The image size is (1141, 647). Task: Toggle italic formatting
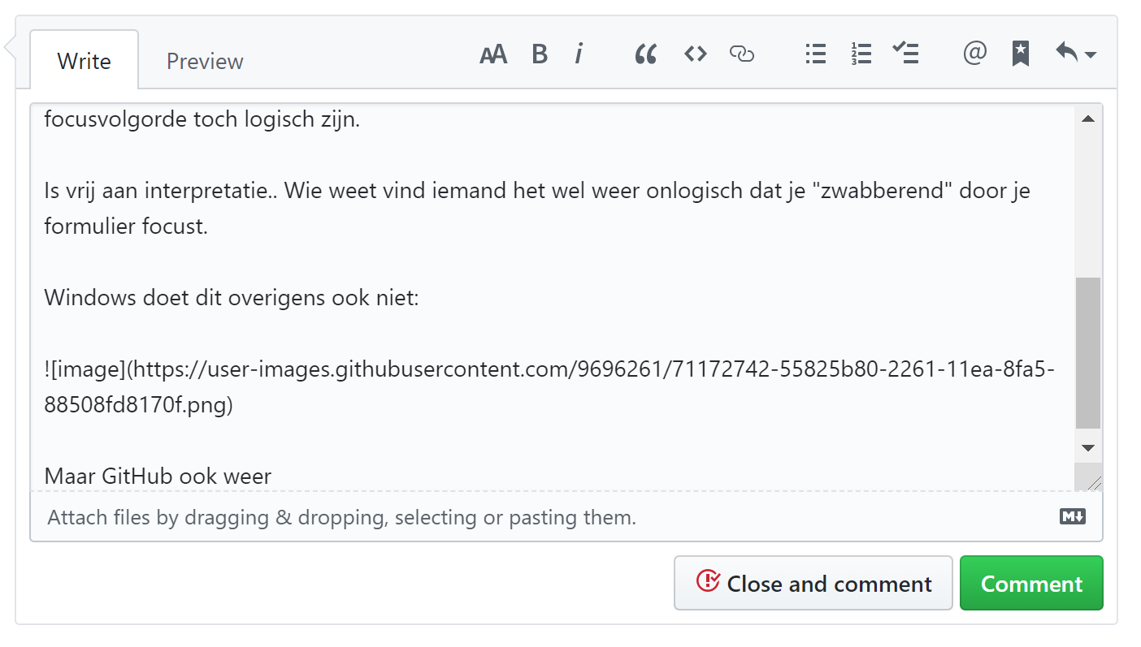[579, 54]
